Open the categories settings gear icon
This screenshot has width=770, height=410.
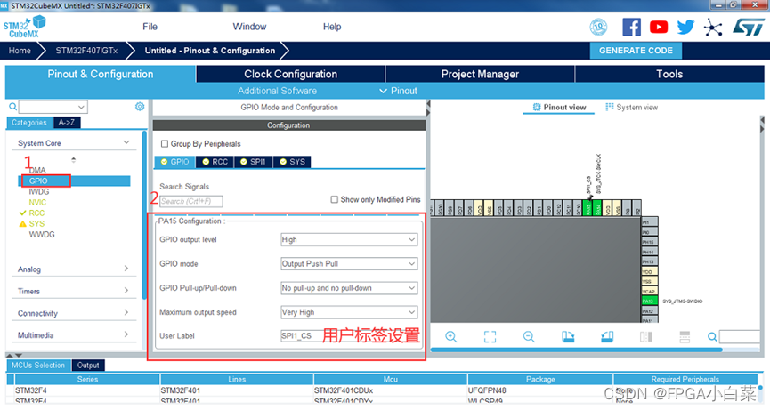coord(140,107)
